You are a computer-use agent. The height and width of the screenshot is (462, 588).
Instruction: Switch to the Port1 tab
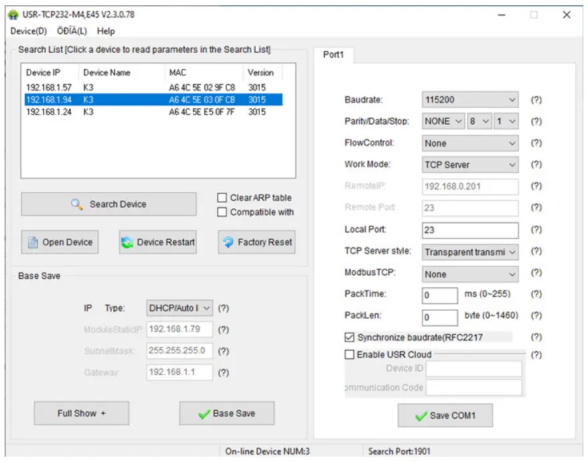pos(333,55)
